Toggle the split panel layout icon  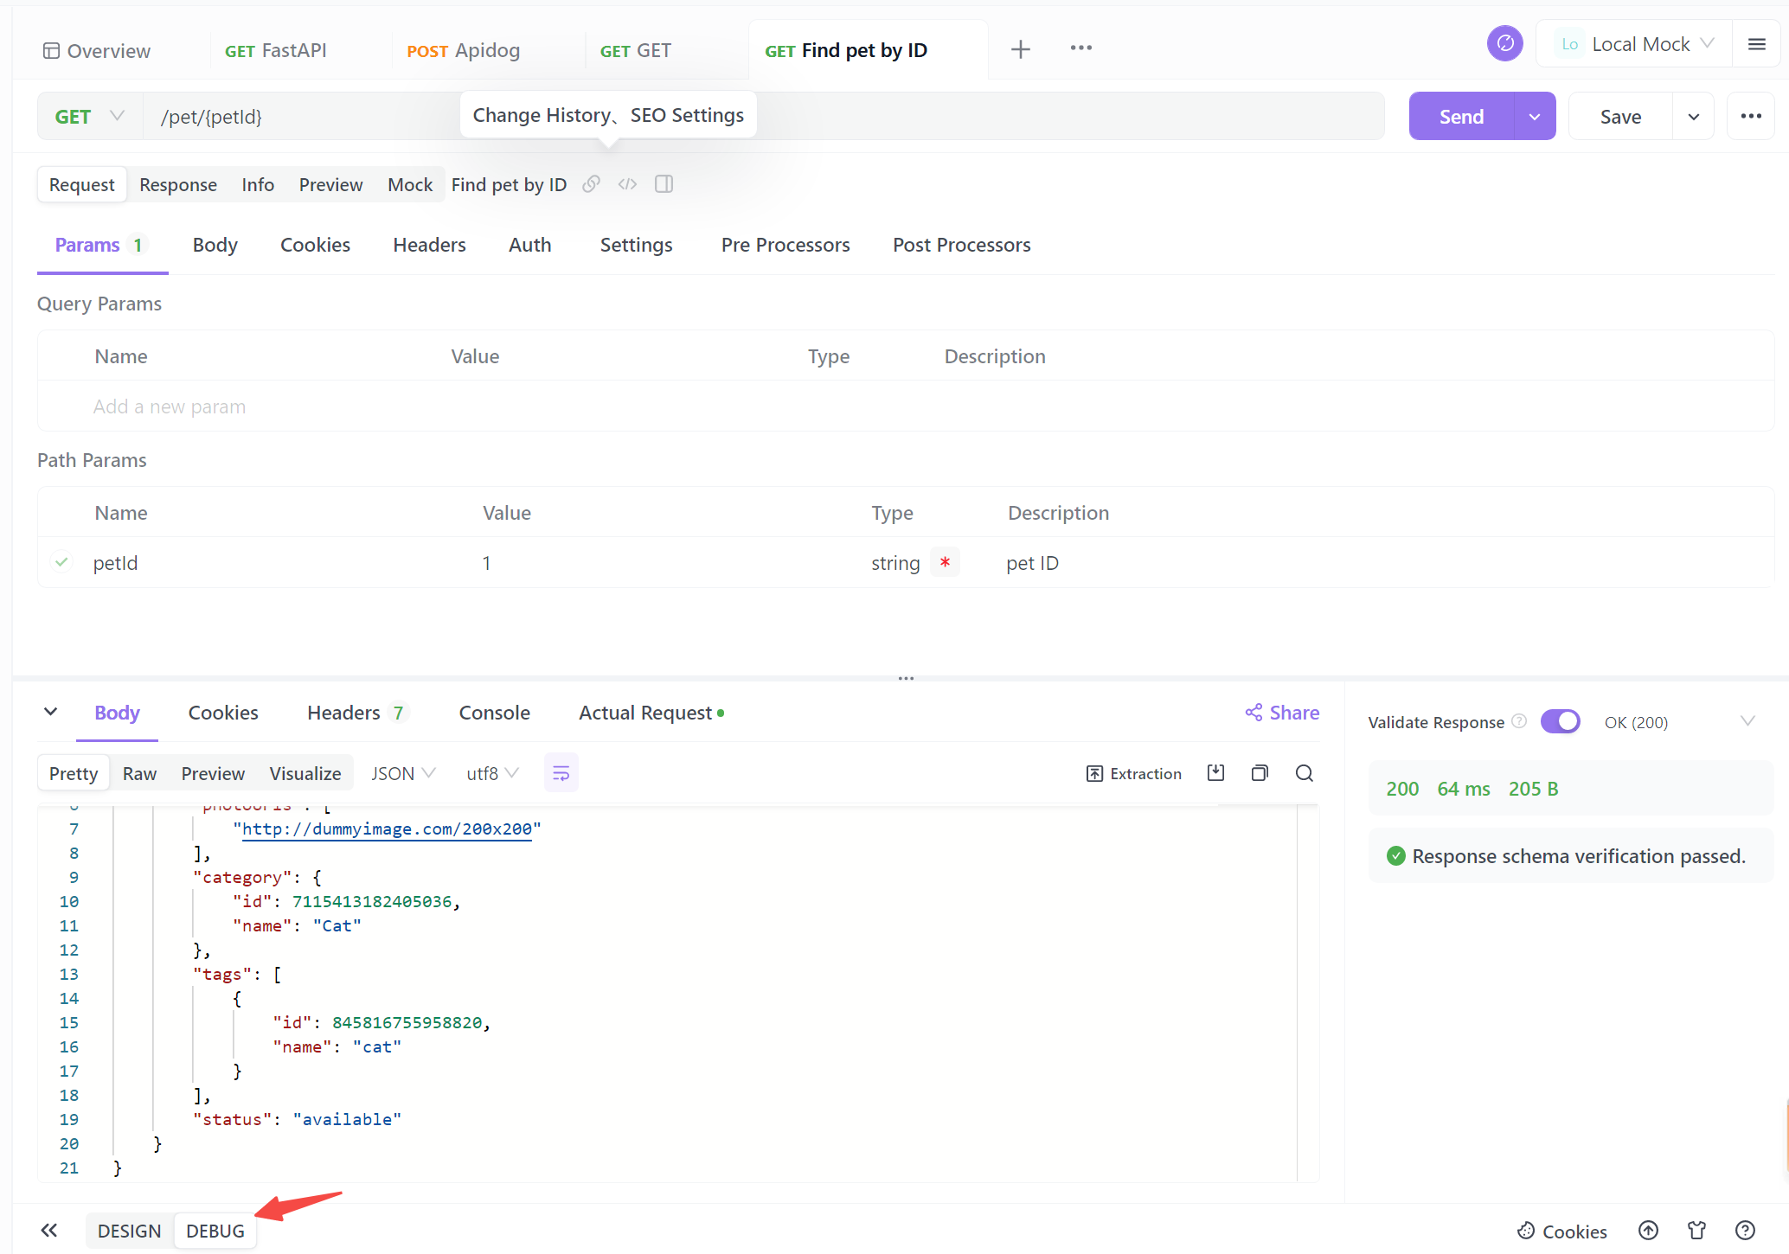pyautogui.click(x=664, y=184)
